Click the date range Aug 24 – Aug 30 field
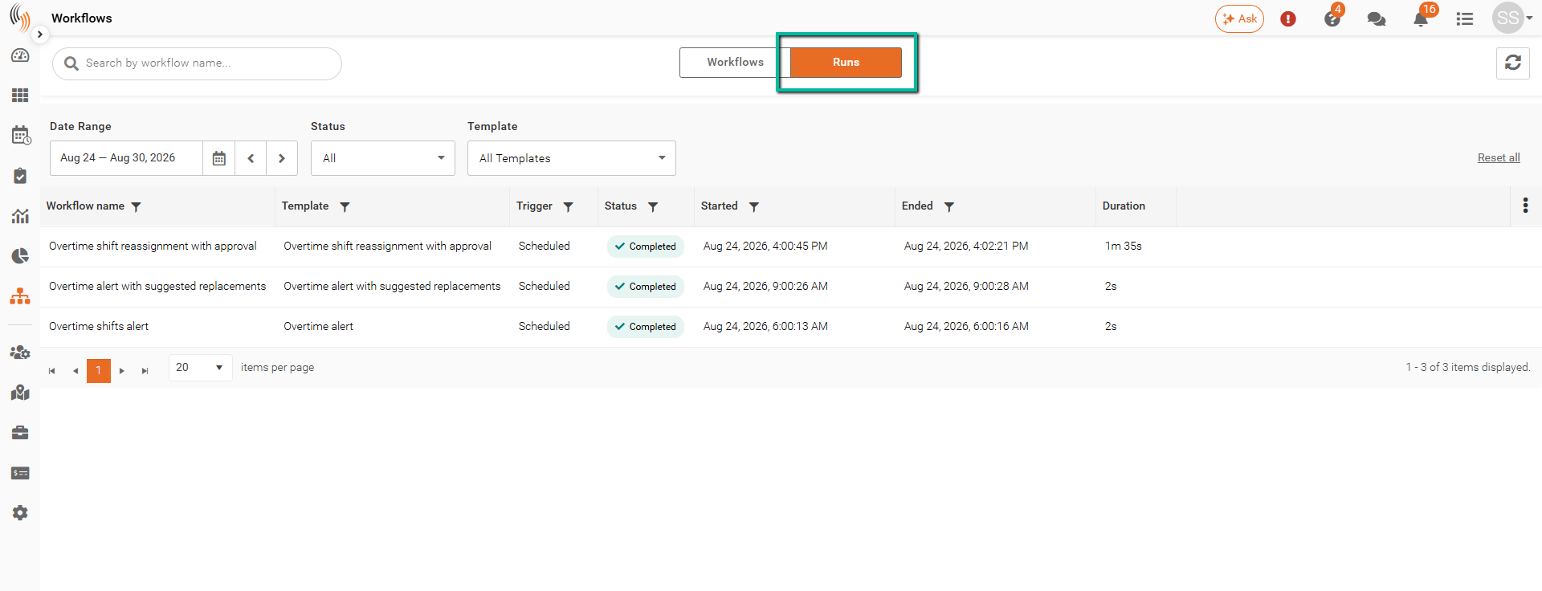This screenshot has height=591, width=1542. [x=126, y=158]
